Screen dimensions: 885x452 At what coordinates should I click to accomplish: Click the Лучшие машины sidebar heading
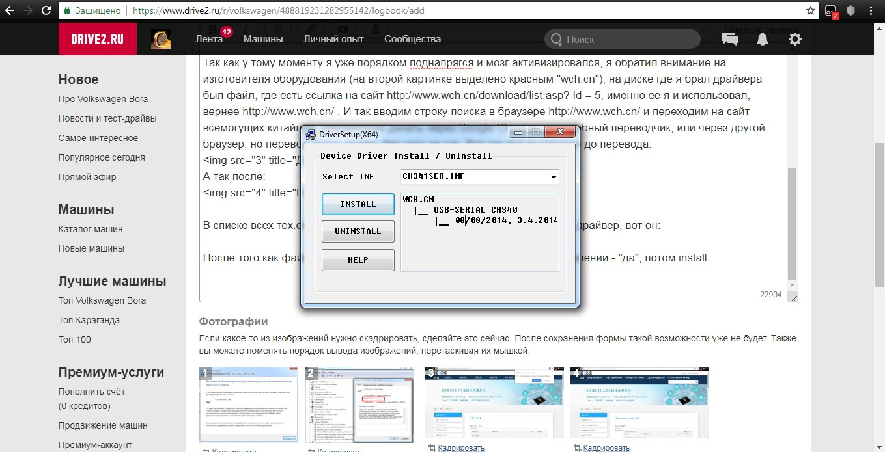click(113, 281)
